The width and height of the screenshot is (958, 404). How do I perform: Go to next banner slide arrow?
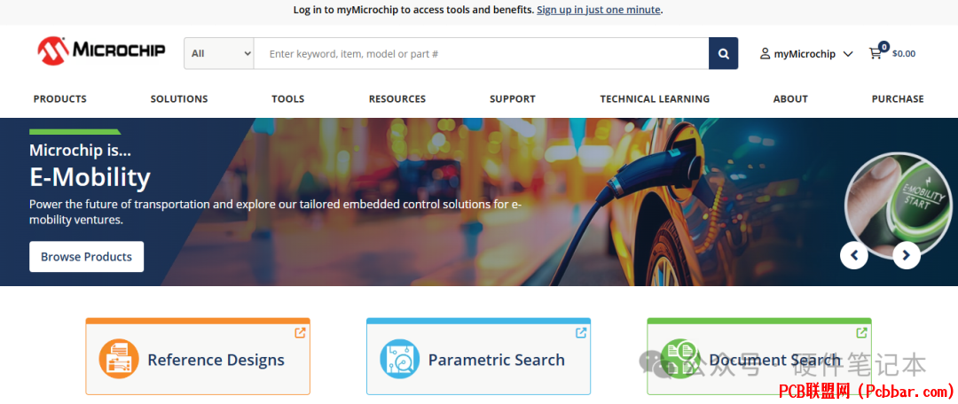click(907, 255)
